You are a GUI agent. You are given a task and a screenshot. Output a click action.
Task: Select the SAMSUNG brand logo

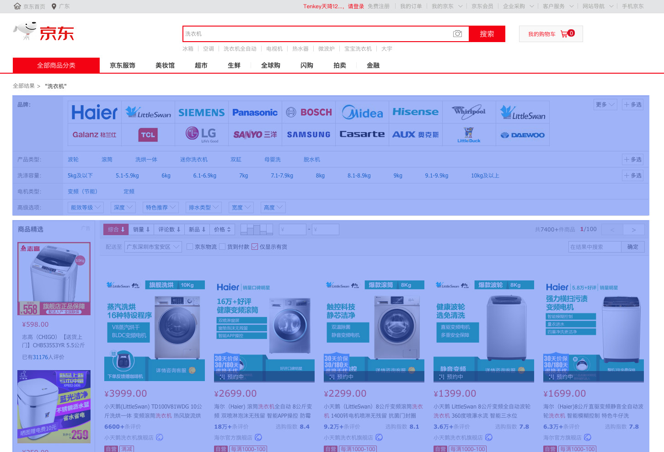[309, 135]
